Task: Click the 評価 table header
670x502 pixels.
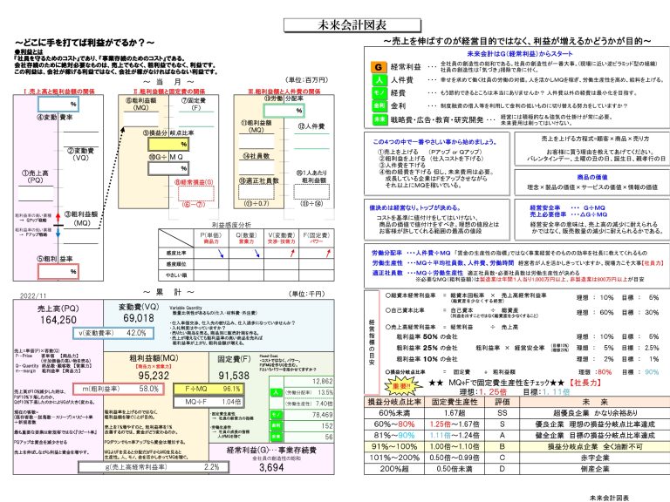Action: (502, 402)
